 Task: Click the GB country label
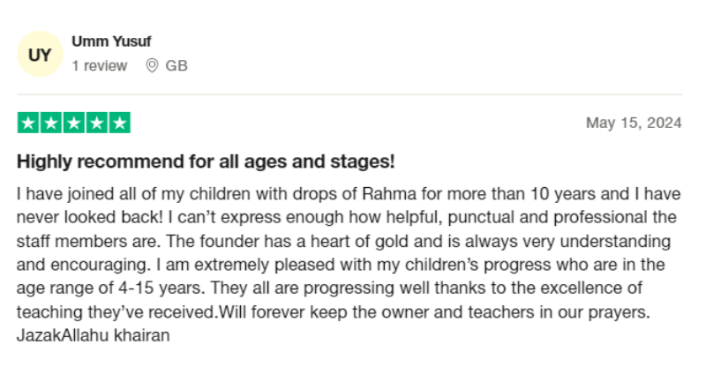[x=176, y=65]
